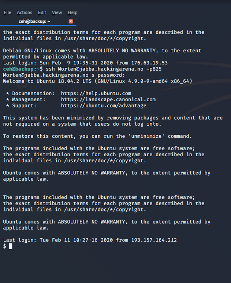This screenshot has width=231, height=283.
Task: Open the ubuntu.com/advantage support link
Action: click(104, 106)
